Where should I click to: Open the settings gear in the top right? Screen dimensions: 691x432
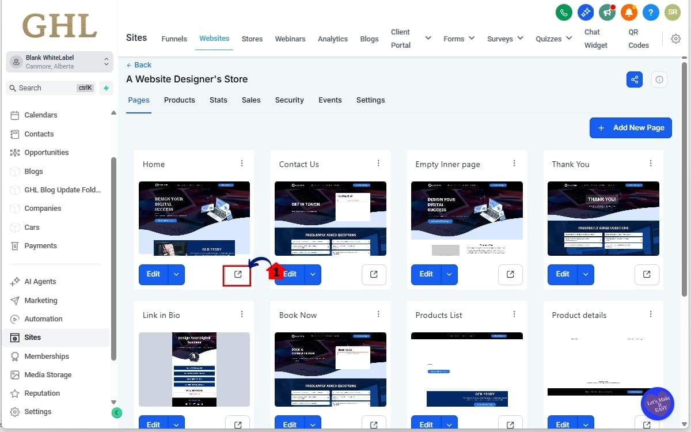point(675,39)
